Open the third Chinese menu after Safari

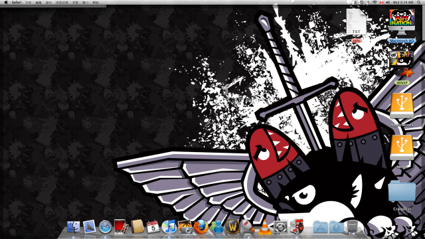tap(48, 3)
